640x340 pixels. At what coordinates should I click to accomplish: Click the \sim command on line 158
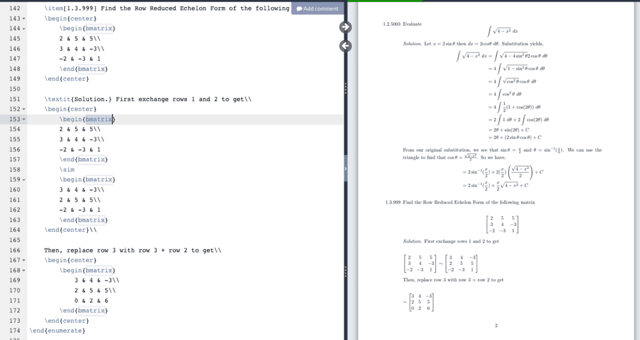click(x=67, y=170)
